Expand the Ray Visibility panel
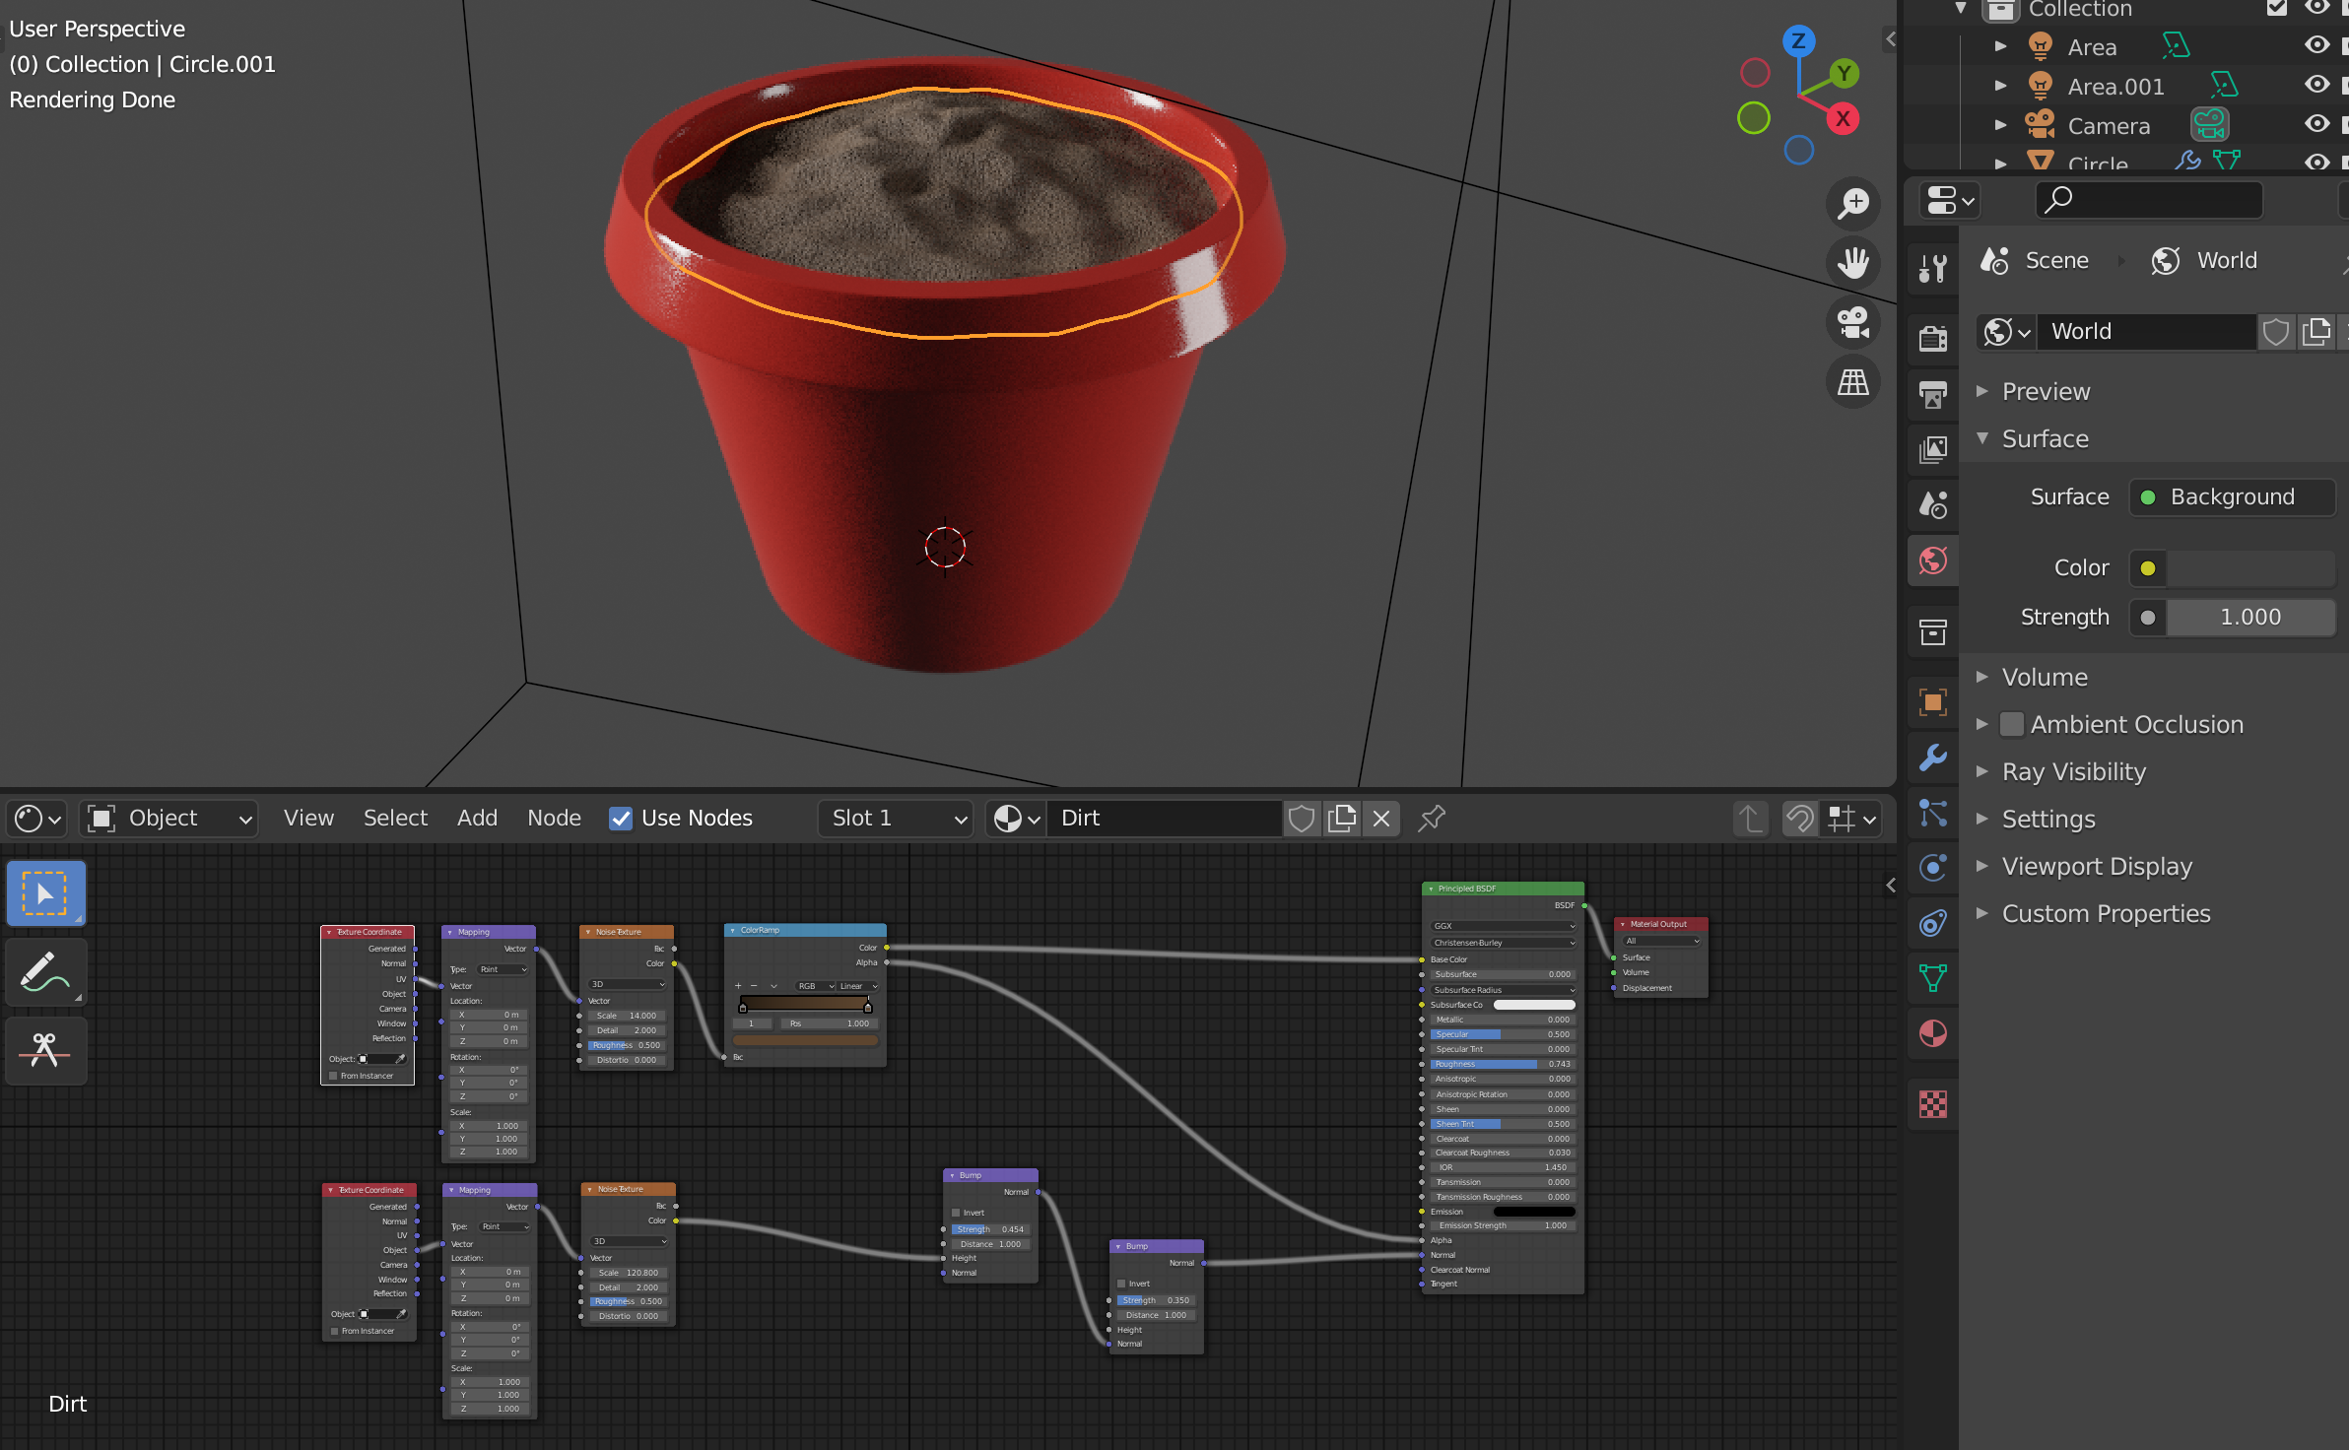2349x1450 pixels. pyautogui.click(x=2073, y=771)
